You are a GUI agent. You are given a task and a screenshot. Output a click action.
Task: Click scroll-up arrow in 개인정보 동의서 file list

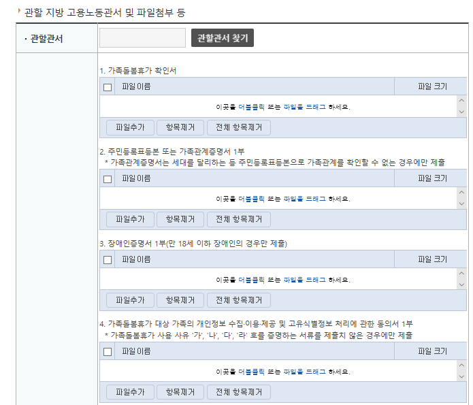(461, 365)
